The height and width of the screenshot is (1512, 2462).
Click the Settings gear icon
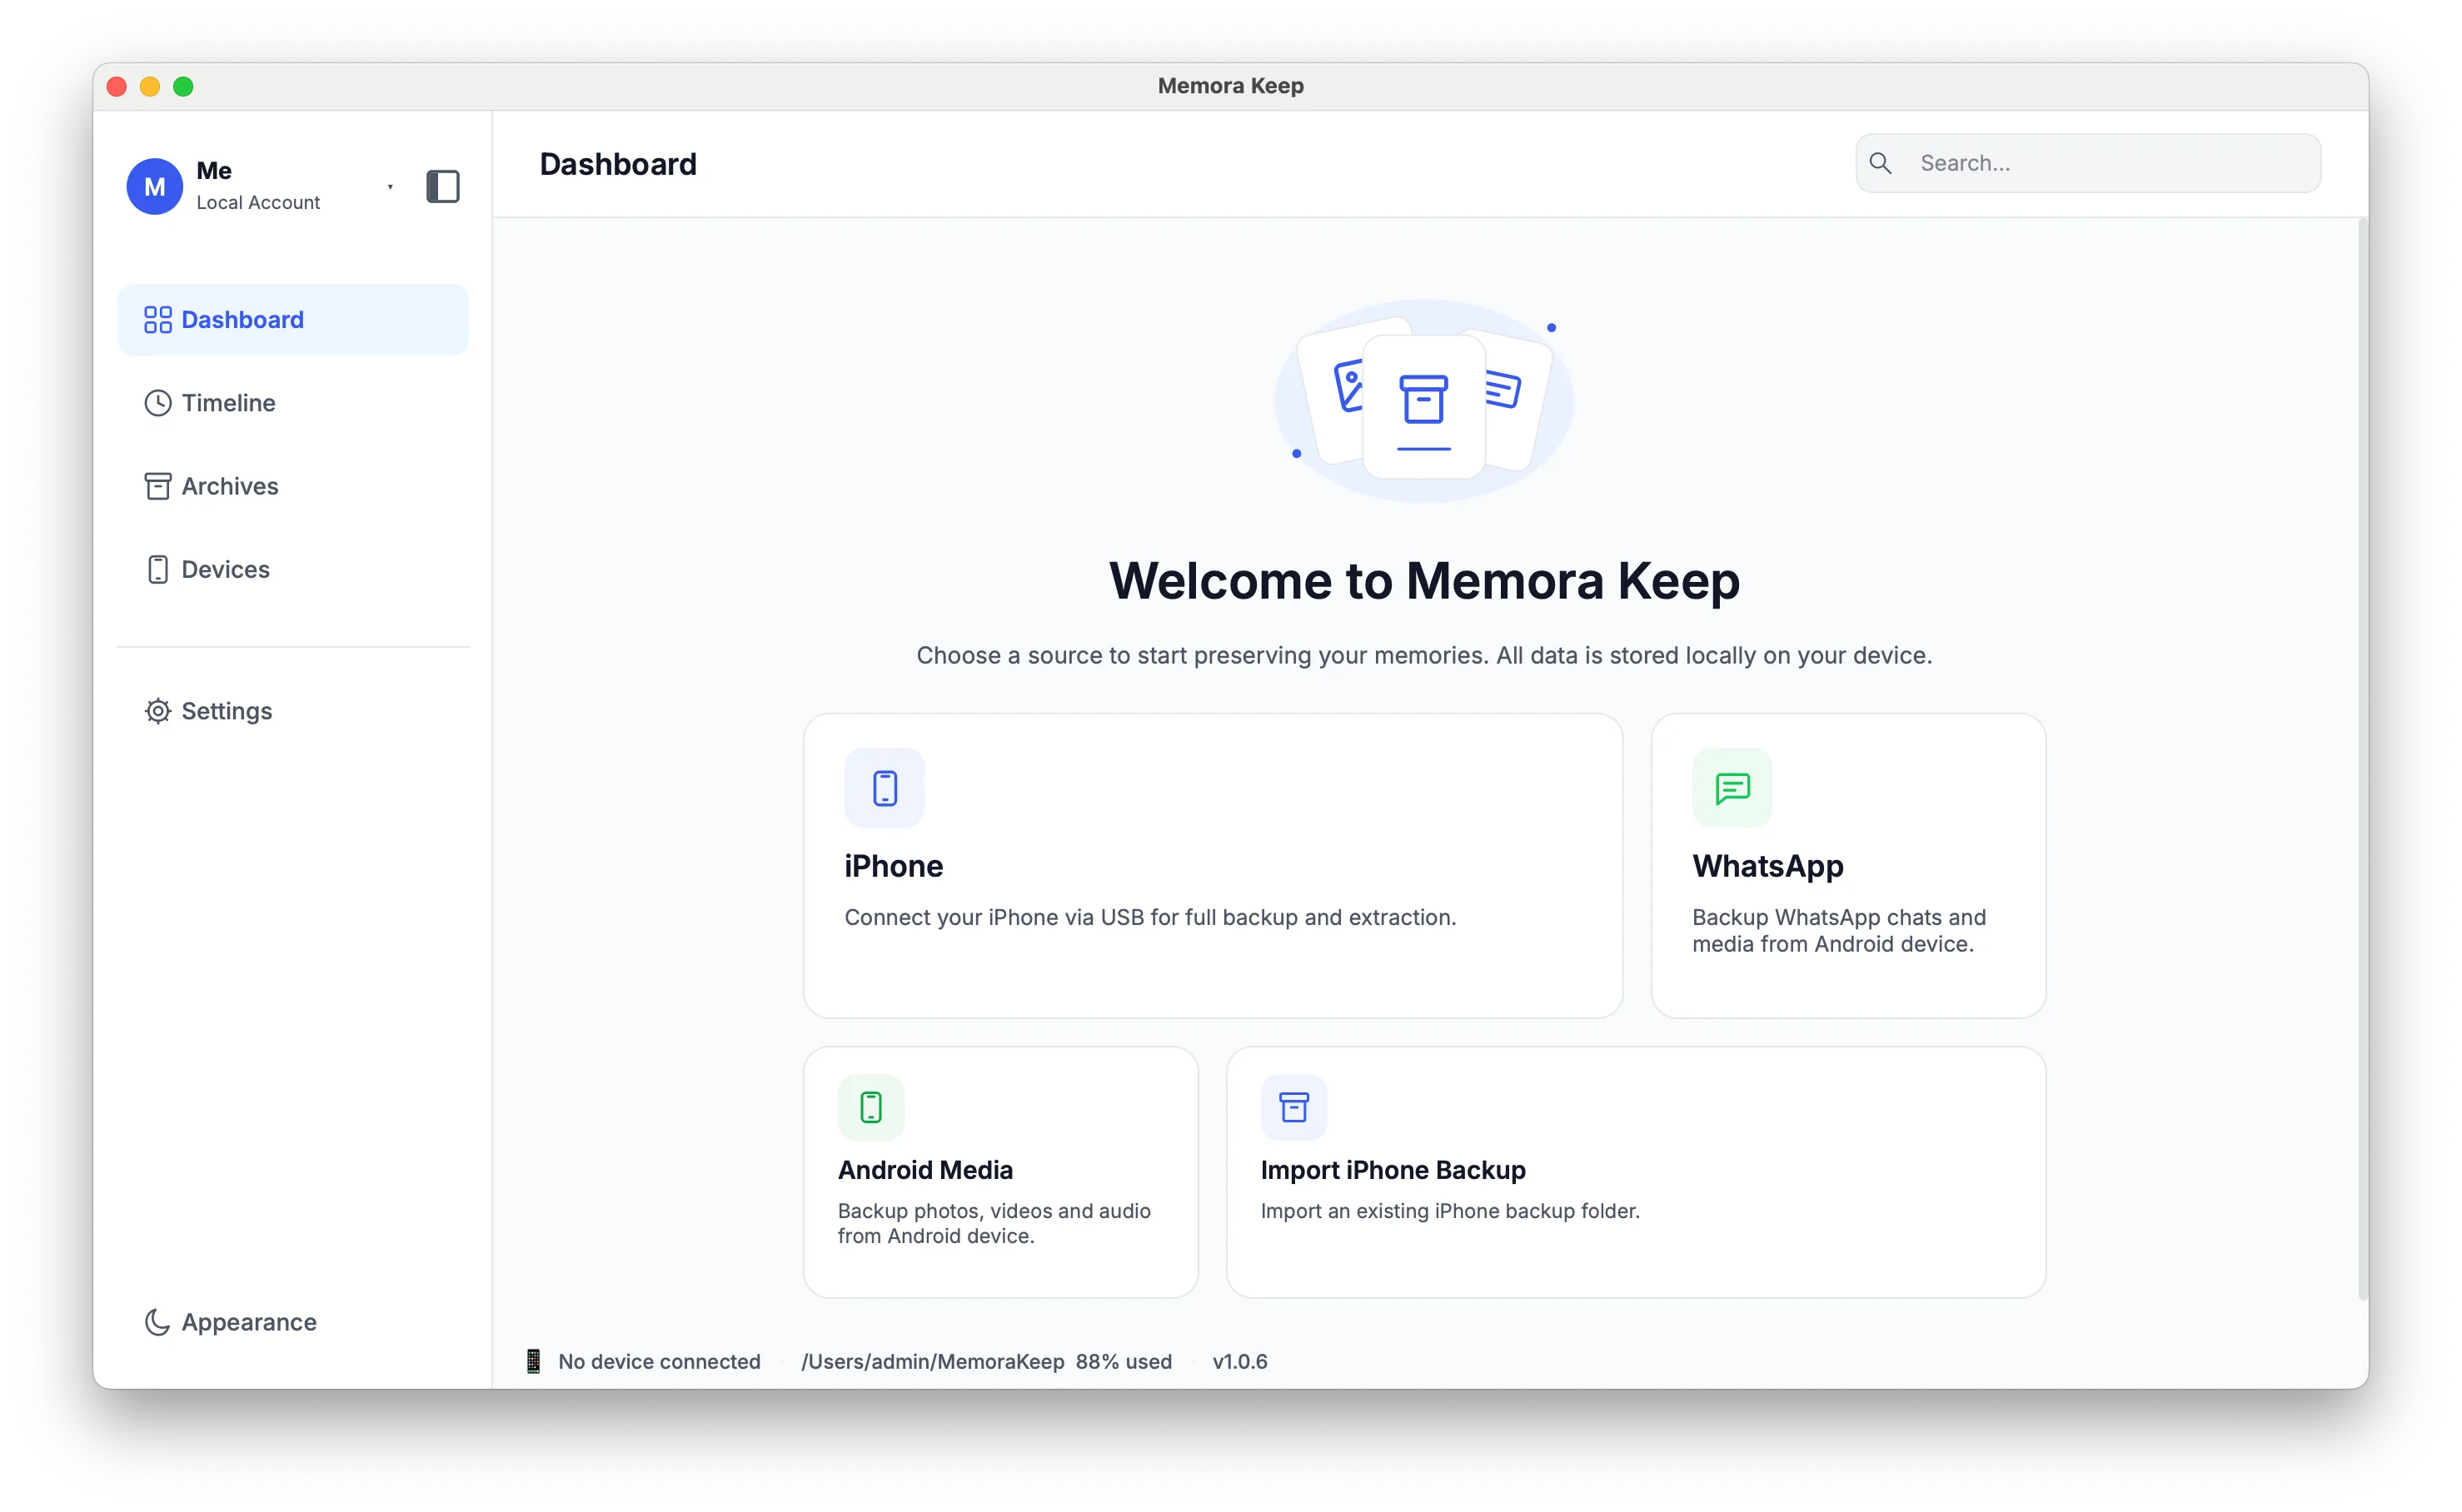[x=157, y=711]
